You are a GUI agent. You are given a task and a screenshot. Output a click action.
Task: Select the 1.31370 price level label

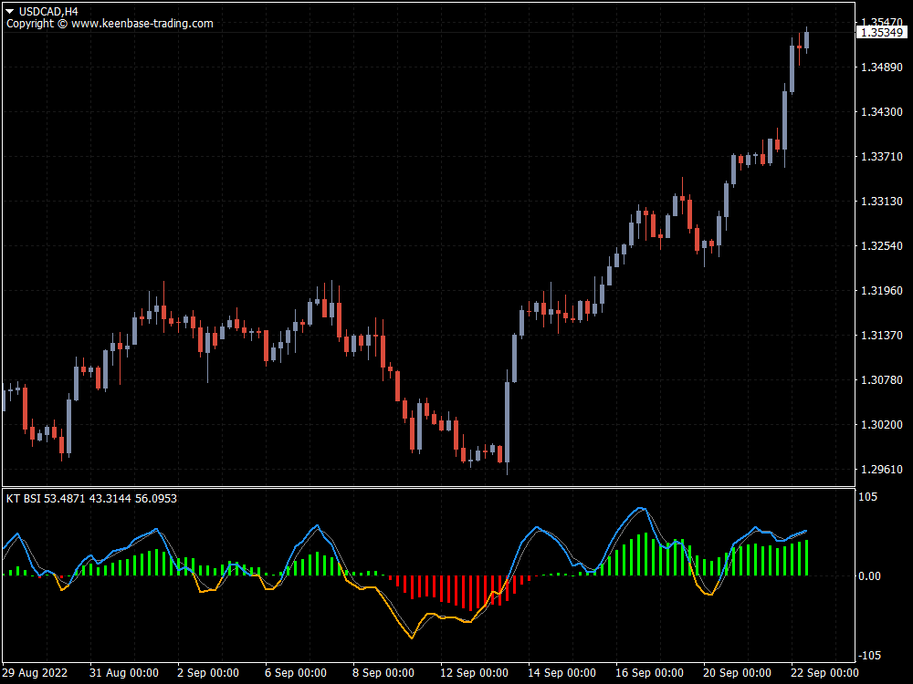point(882,336)
